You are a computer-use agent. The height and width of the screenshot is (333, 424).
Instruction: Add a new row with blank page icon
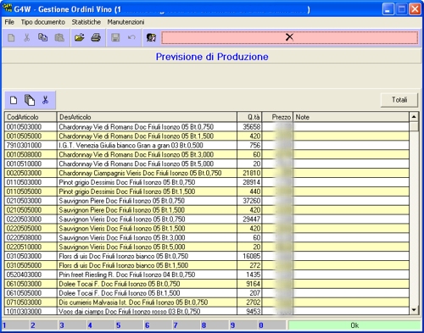[x=14, y=100]
